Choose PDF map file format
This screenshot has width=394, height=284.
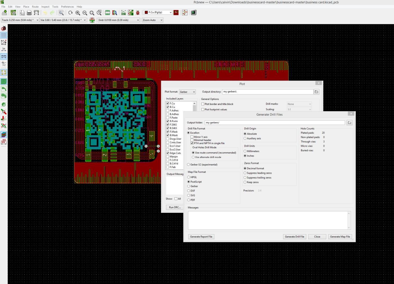tap(189, 200)
